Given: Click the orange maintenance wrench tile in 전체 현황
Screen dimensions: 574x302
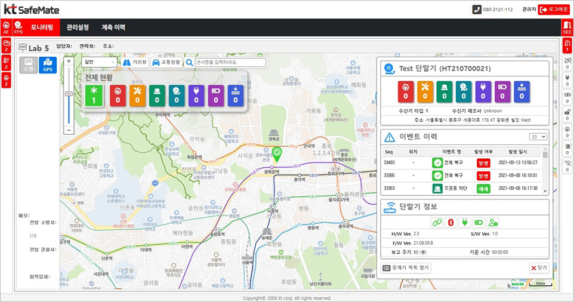Looking at the screenshot, I should coord(138,96).
